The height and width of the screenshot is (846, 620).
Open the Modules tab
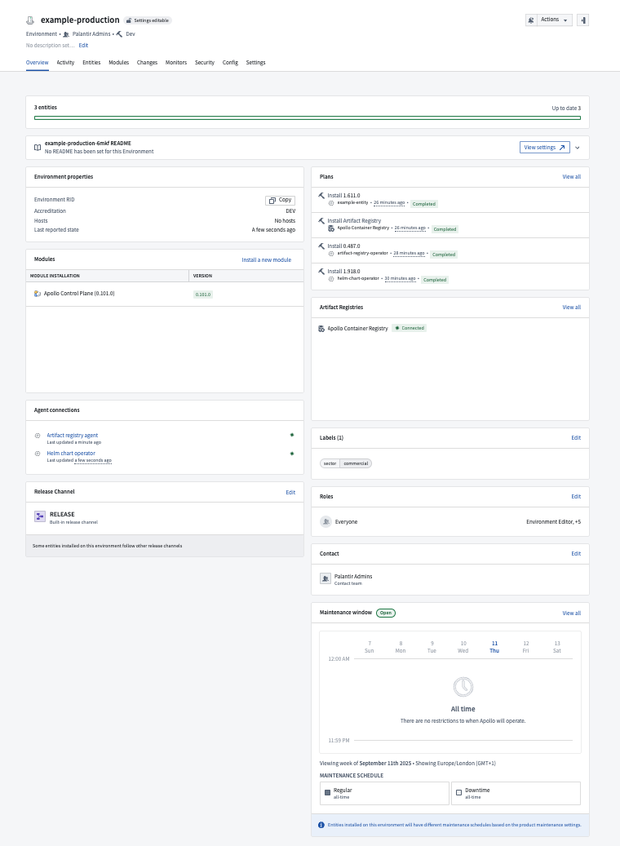tap(119, 63)
